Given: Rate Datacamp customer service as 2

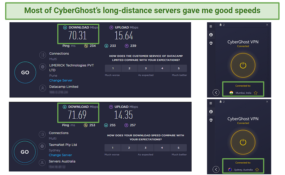Looking at the screenshot, I should 129,68.
